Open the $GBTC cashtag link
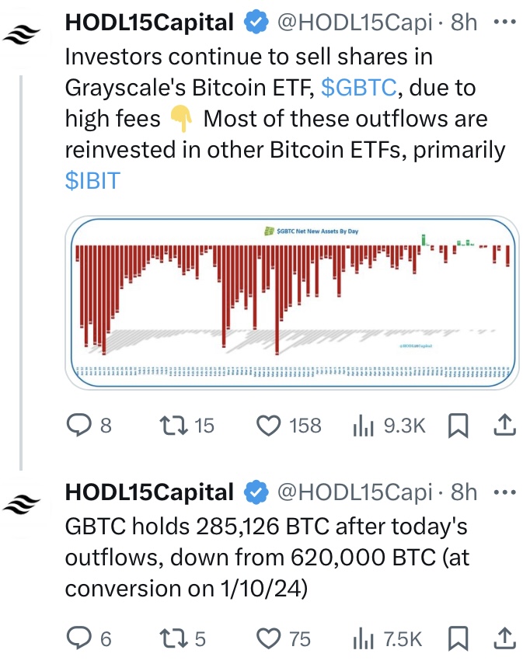This screenshot has height=664, width=530. 358,88
